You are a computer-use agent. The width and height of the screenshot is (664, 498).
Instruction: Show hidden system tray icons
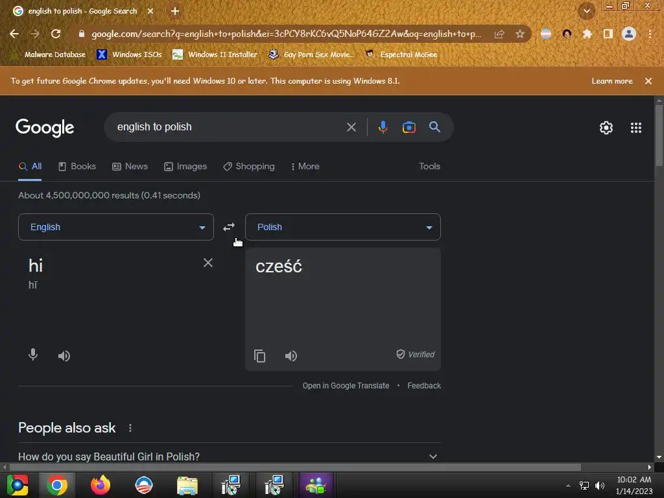(x=568, y=486)
